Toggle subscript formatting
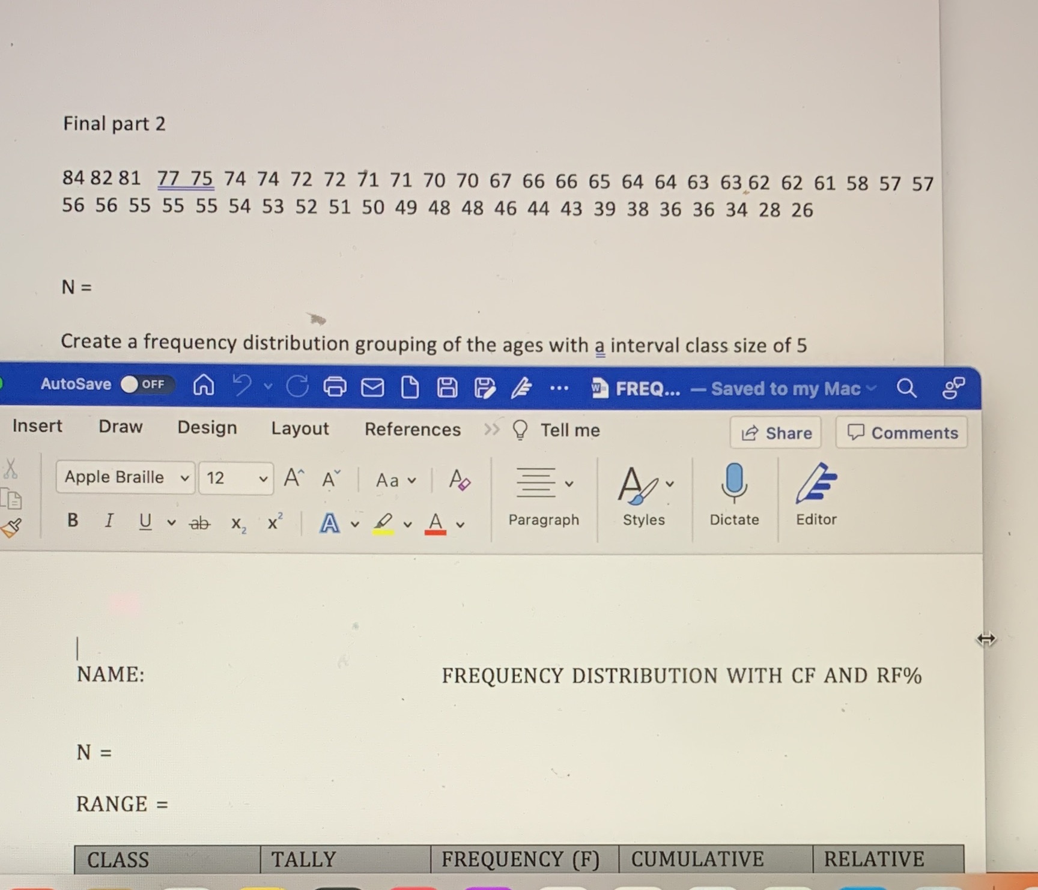1038x890 pixels. coord(238,524)
